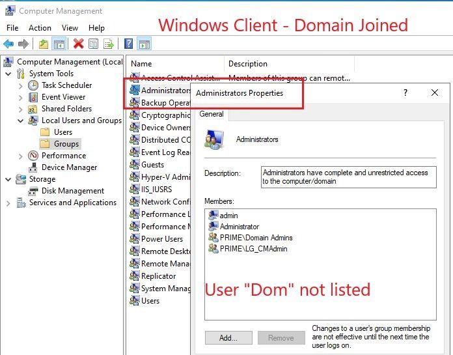Click the Event Viewer icon

[33, 97]
